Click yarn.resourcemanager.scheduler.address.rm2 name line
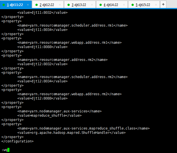177x153 pixels. point(72,77)
